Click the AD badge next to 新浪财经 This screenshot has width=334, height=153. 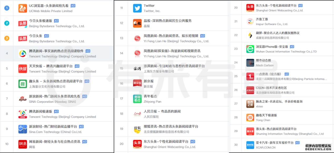[x=81, y=126]
